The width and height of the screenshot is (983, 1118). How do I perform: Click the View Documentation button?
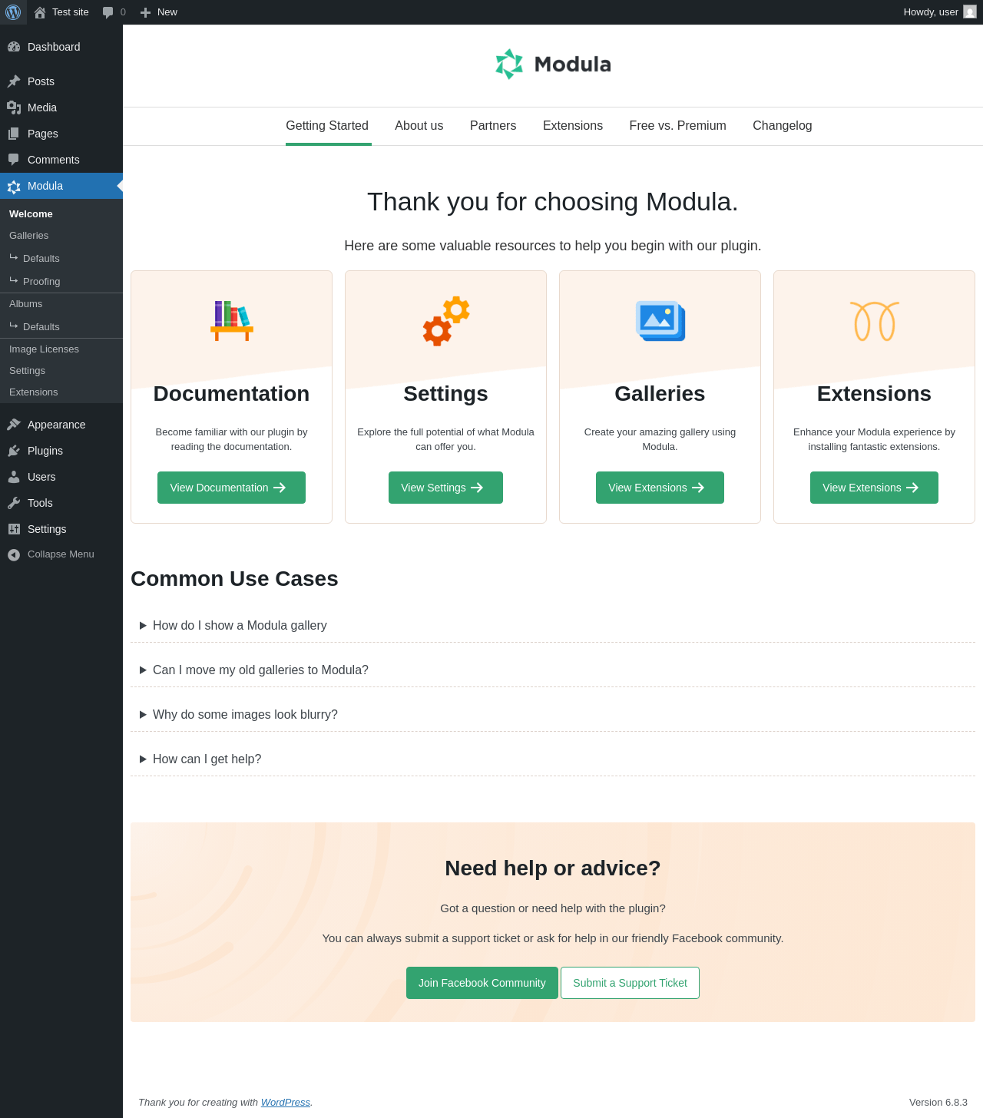(x=232, y=488)
